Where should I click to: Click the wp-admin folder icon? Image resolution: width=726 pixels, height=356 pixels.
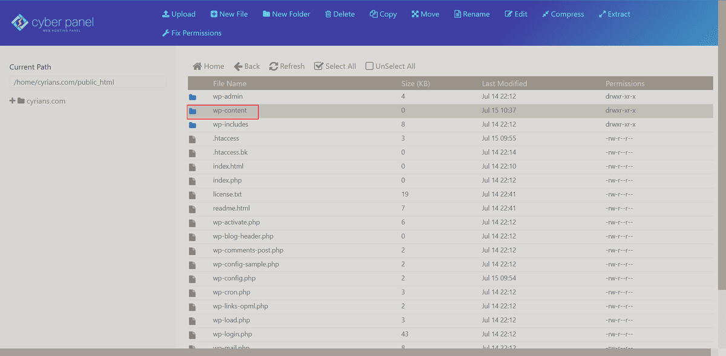(192, 97)
